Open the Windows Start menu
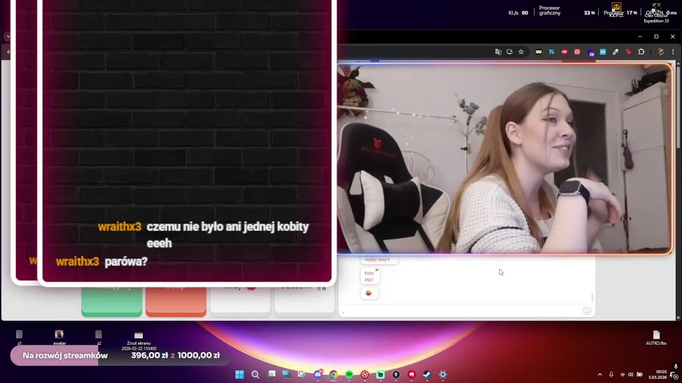 239,374
